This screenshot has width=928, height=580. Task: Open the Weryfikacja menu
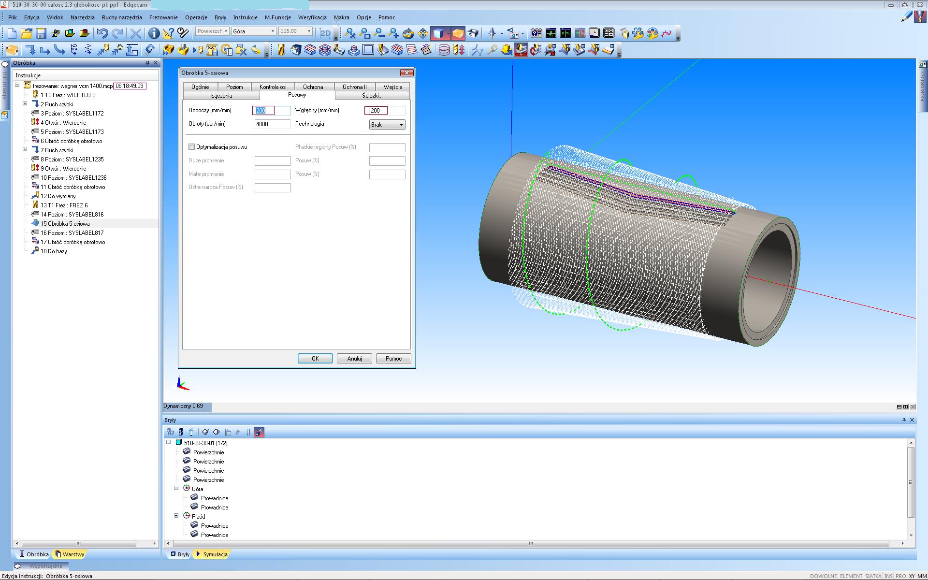(312, 17)
